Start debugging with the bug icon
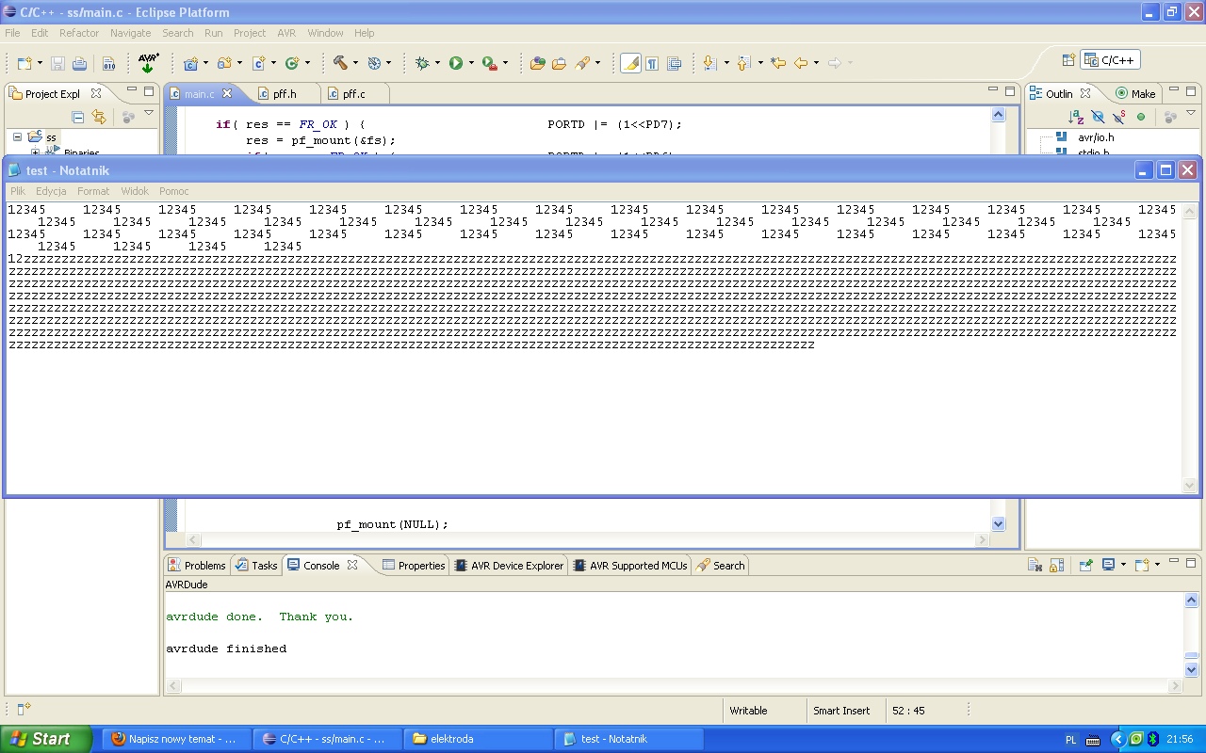 (x=422, y=63)
